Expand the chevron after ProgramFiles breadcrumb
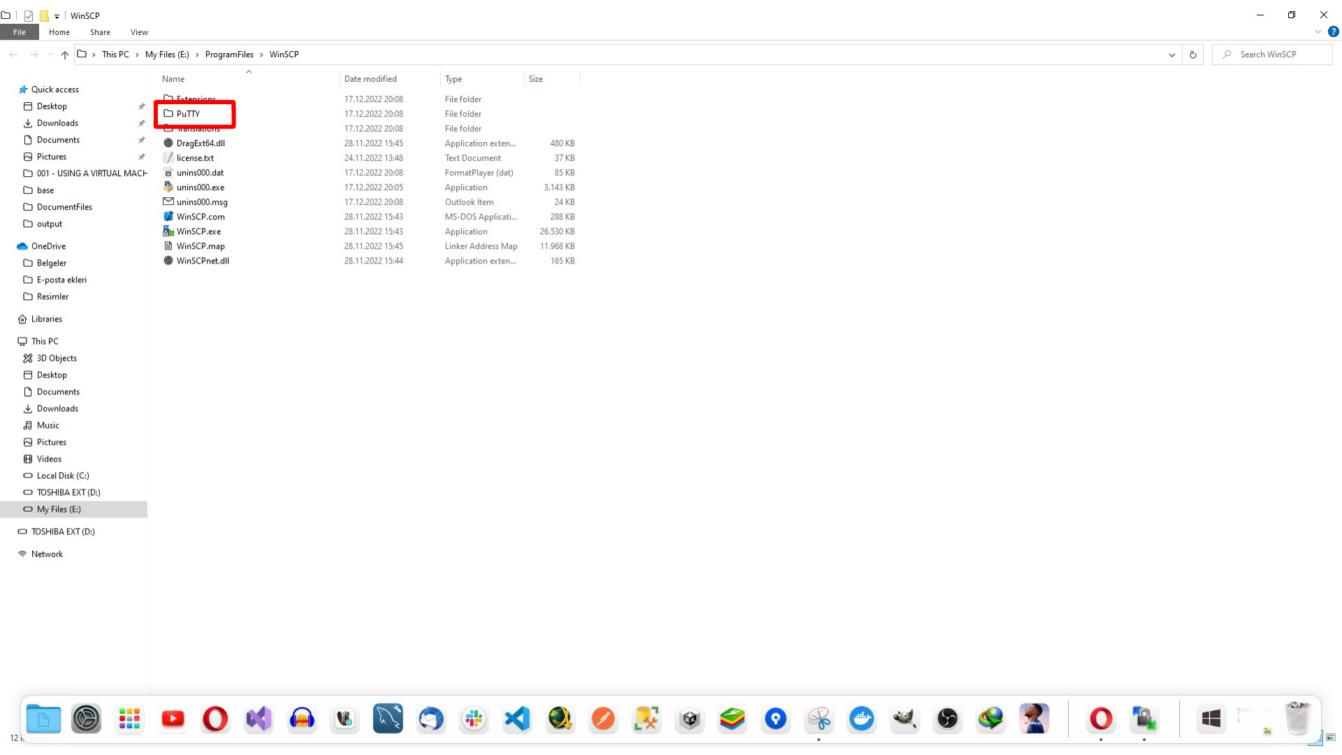The height and width of the screenshot is (755, 1342). click(x=261, y=55)
